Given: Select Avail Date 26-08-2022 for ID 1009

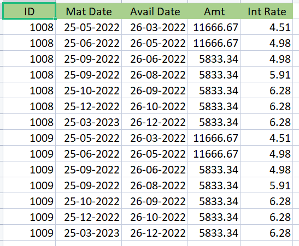Looking at the screenshot, I should 155,185.
